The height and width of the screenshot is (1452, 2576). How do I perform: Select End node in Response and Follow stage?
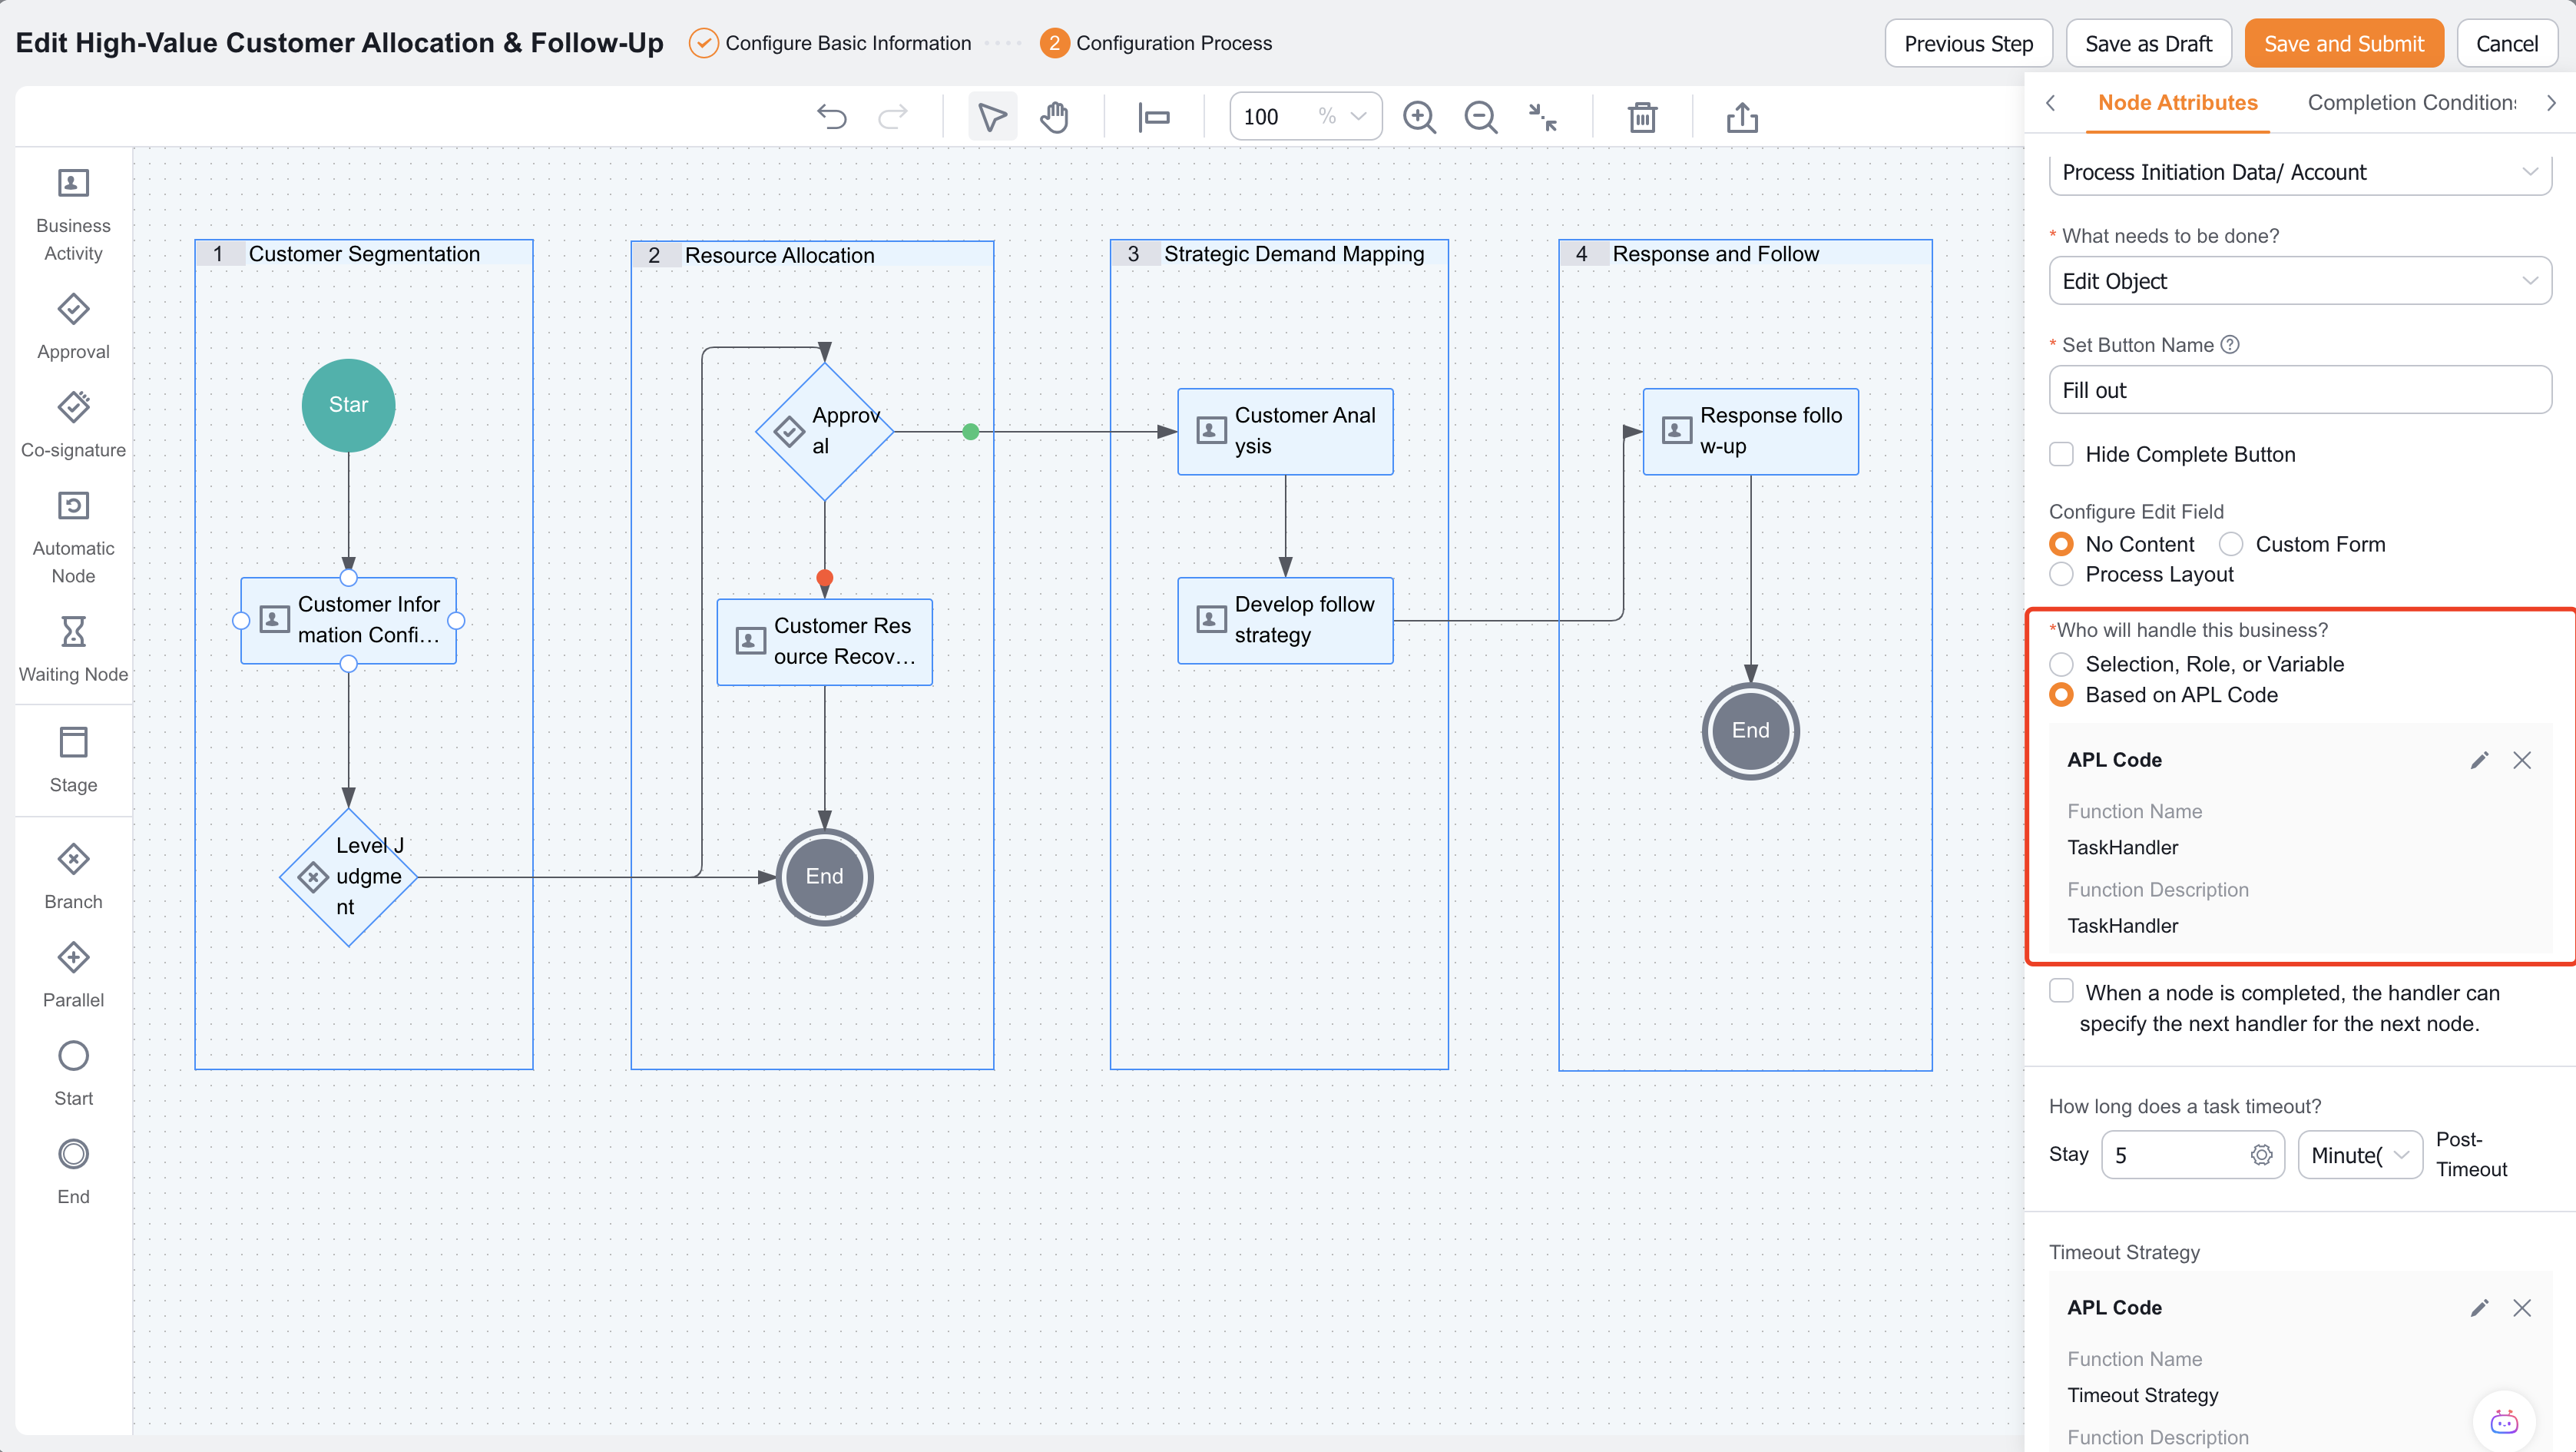click(x=1750, y=731)
